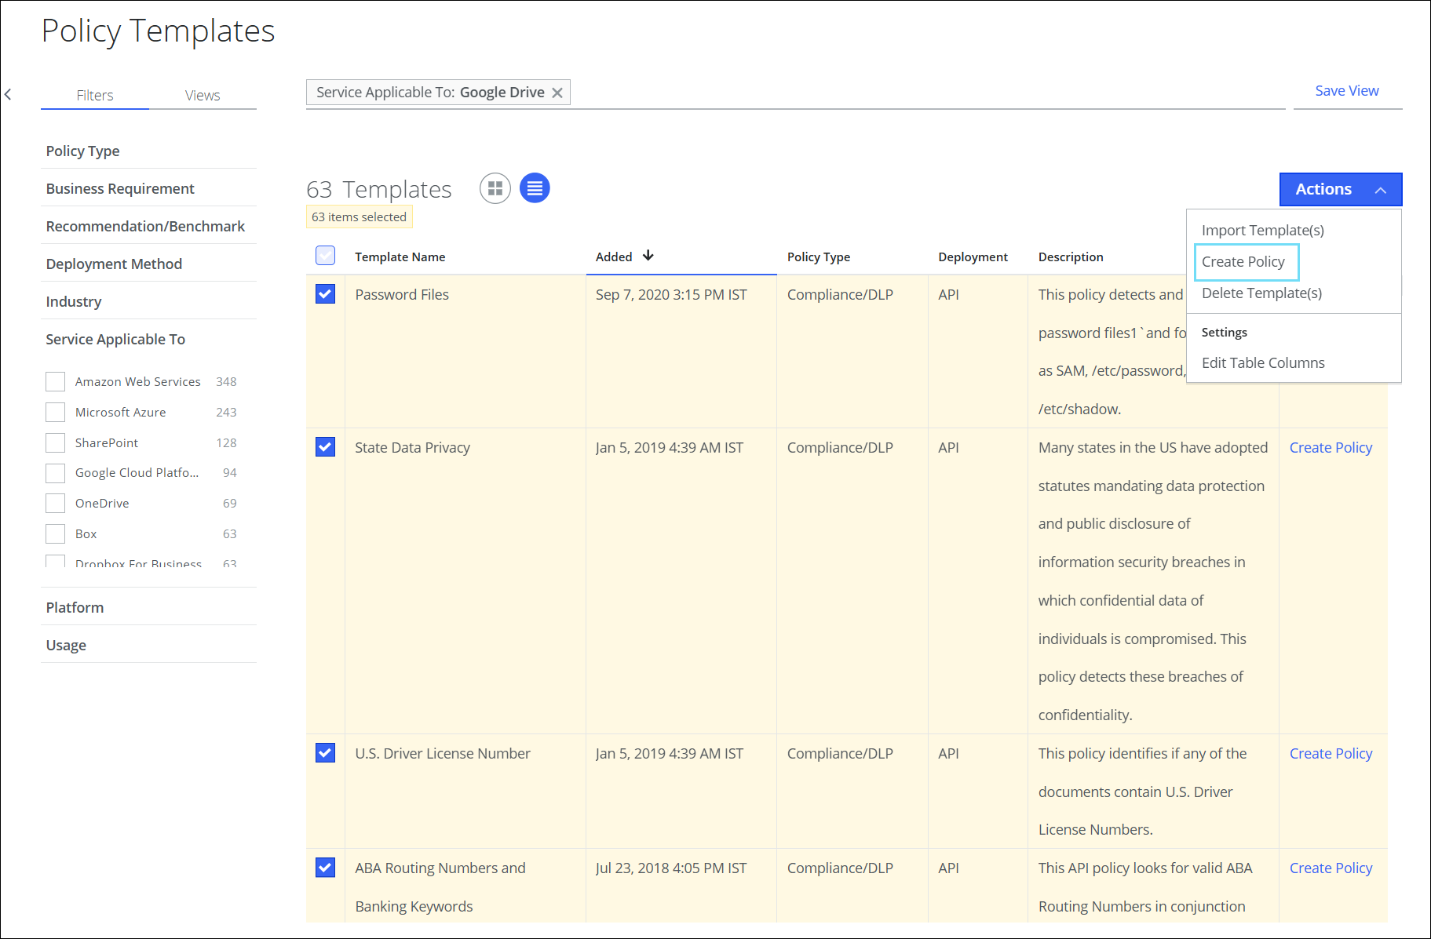Click the Save View link
Viewport: 1431px width, 939px height.
[x=1346, y=91]
